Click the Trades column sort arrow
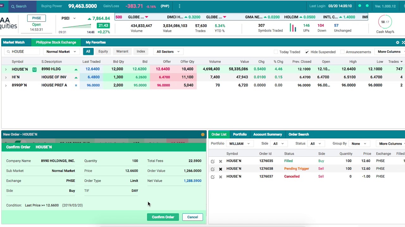This screenshot has height=227, width=405. pos(402,62)
